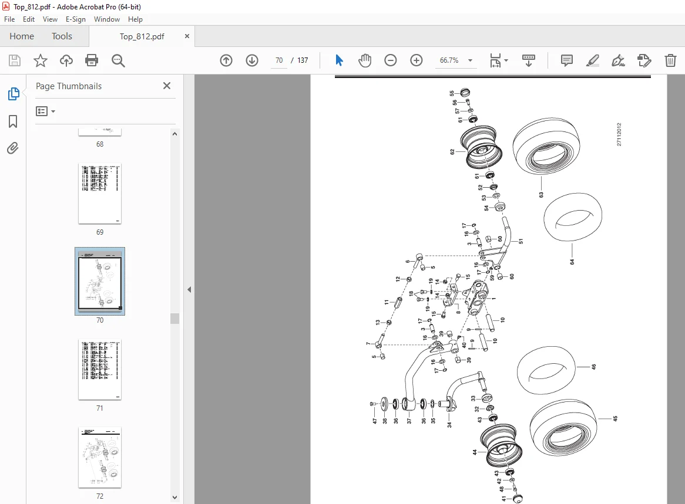685x504 pixels.
Task: Expand the page fit dropdown arrow
Action: pyautogui.click(x=506, y=60)
